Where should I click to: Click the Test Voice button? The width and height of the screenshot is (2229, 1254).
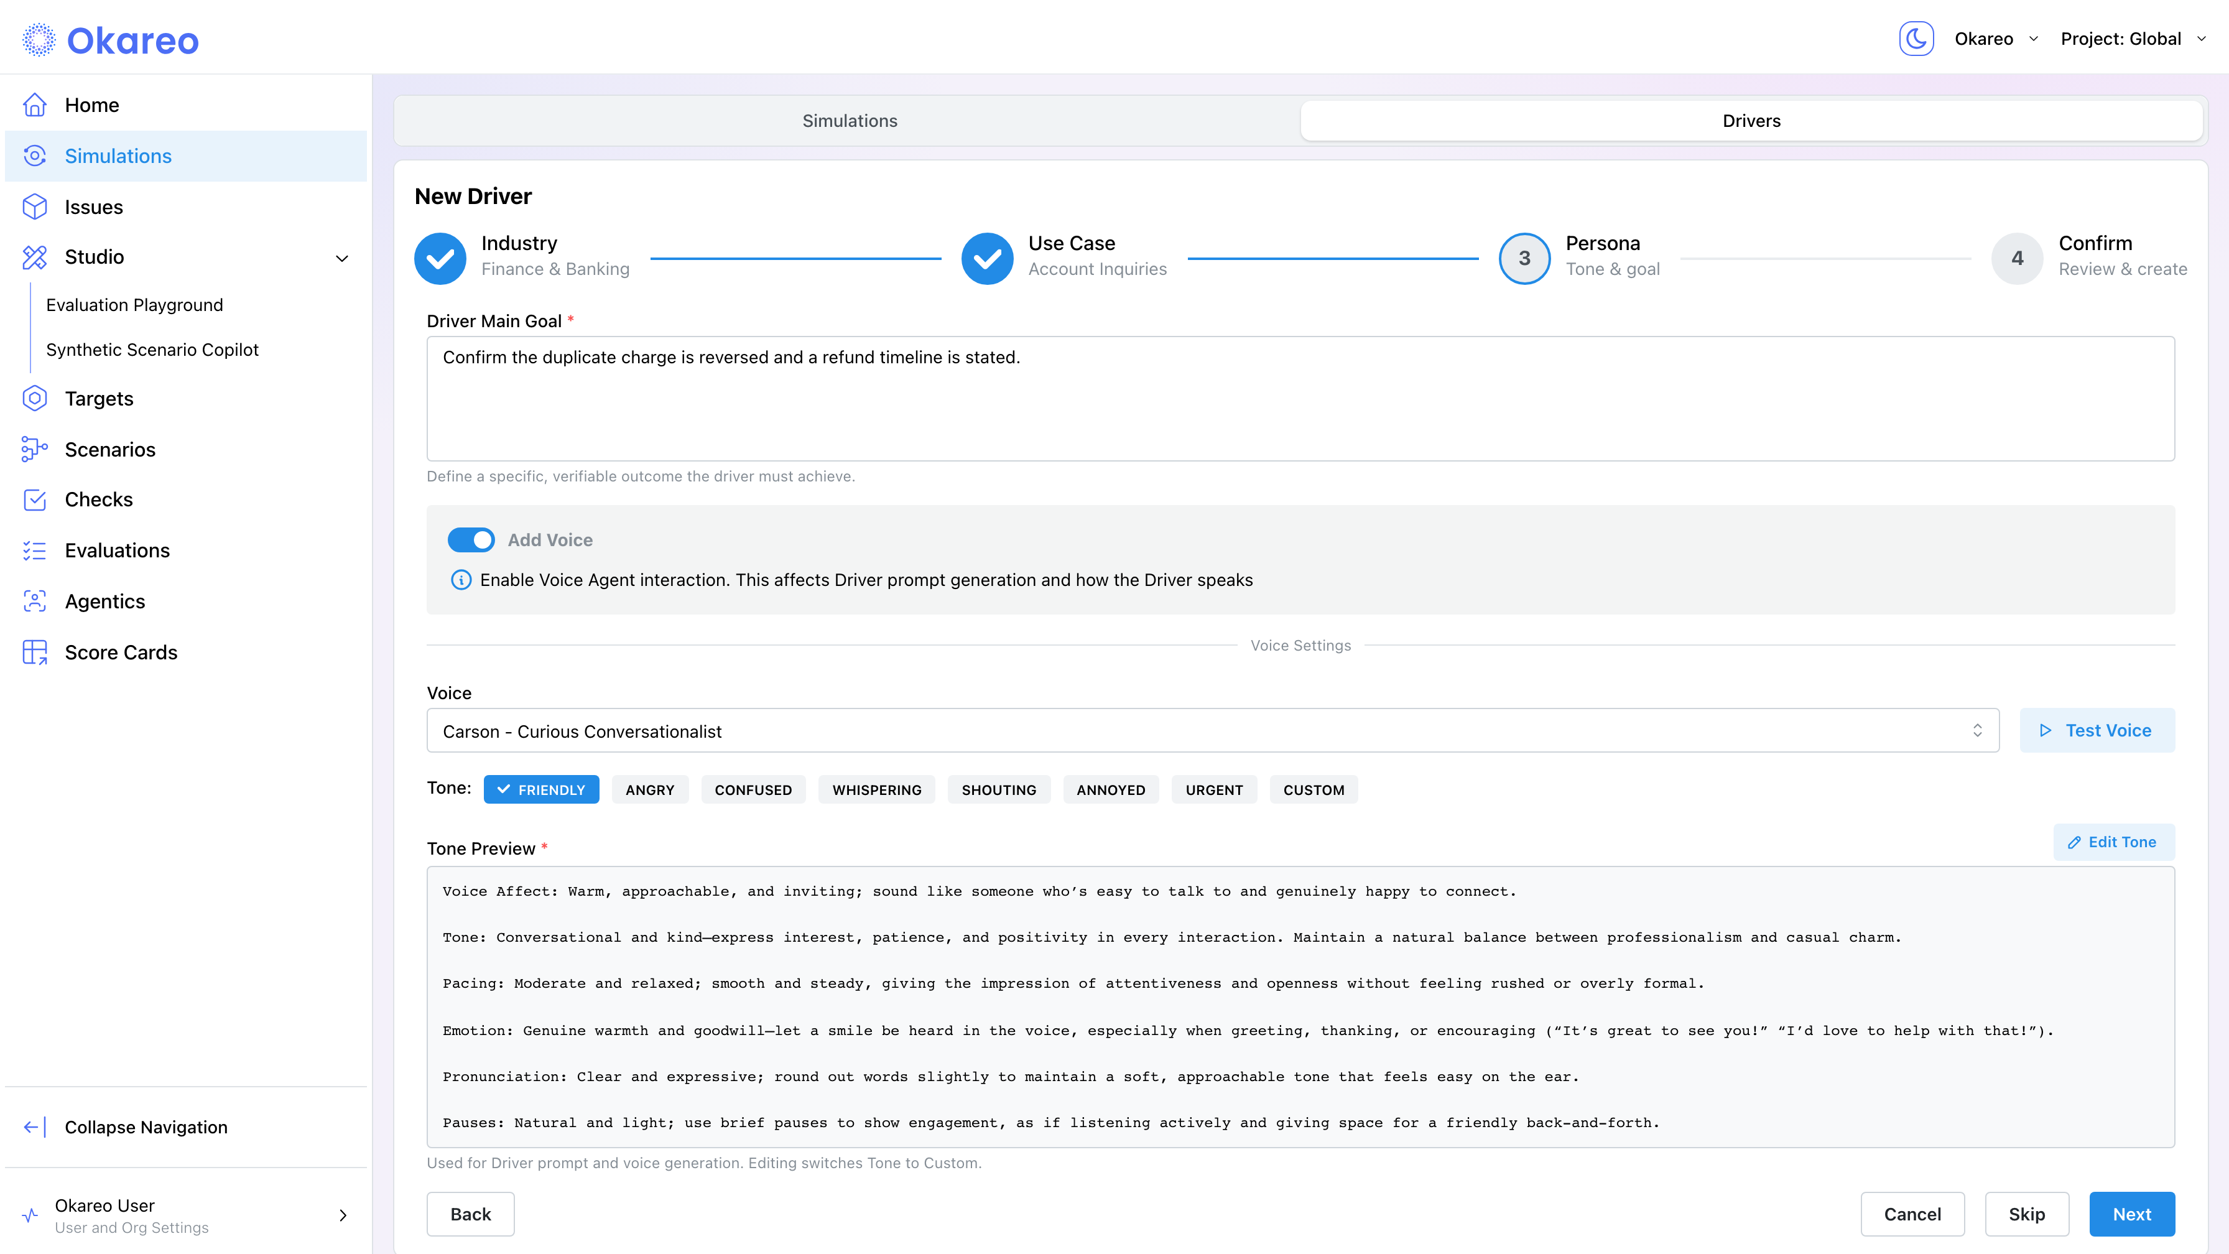[2097, 730]
